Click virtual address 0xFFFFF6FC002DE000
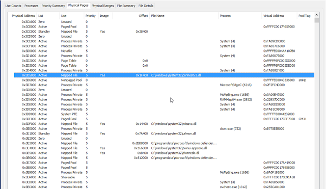 pyautogui.click(x=279, y=66)
